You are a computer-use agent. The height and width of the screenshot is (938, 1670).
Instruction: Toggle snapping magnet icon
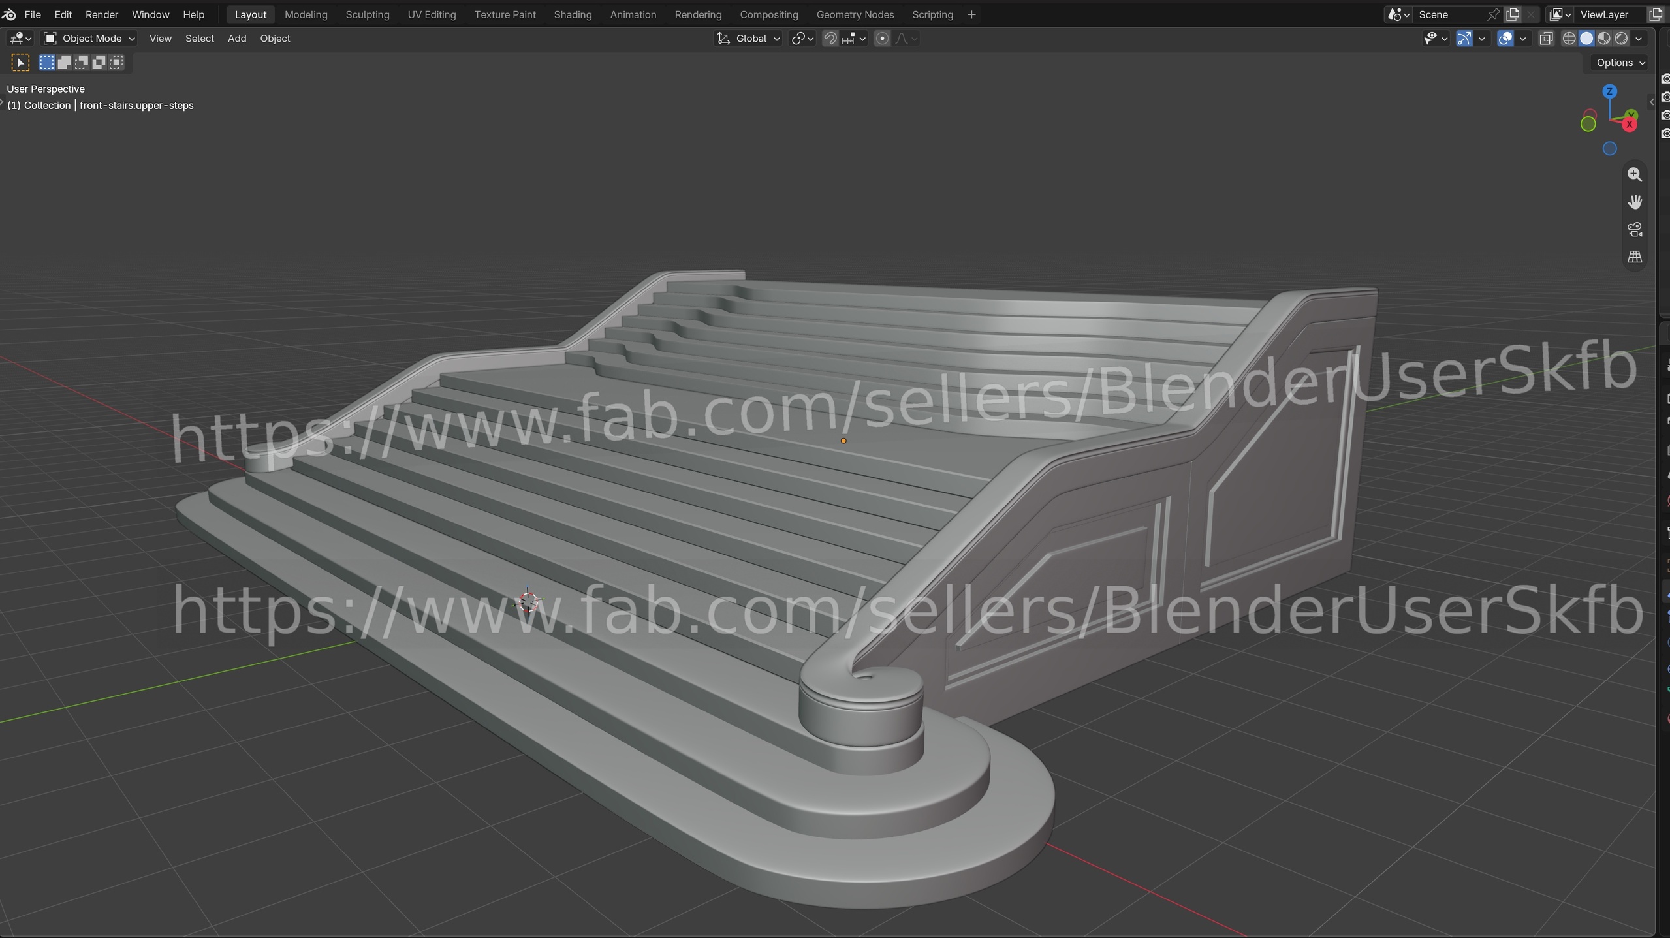pos(830,39)
